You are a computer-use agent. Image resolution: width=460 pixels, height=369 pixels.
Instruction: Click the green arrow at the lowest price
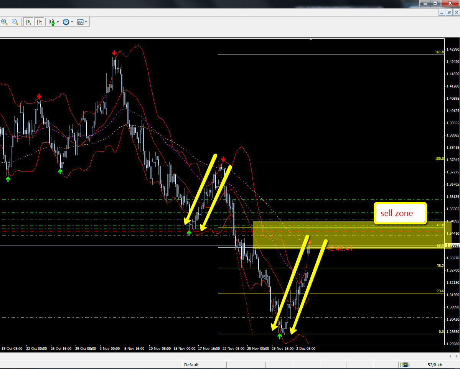279,336
